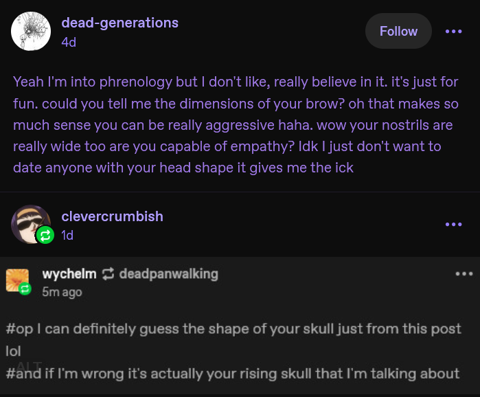Screen dimensions: 480x397
Task: Open the deadpanwalking blog name
Action: 168,274
